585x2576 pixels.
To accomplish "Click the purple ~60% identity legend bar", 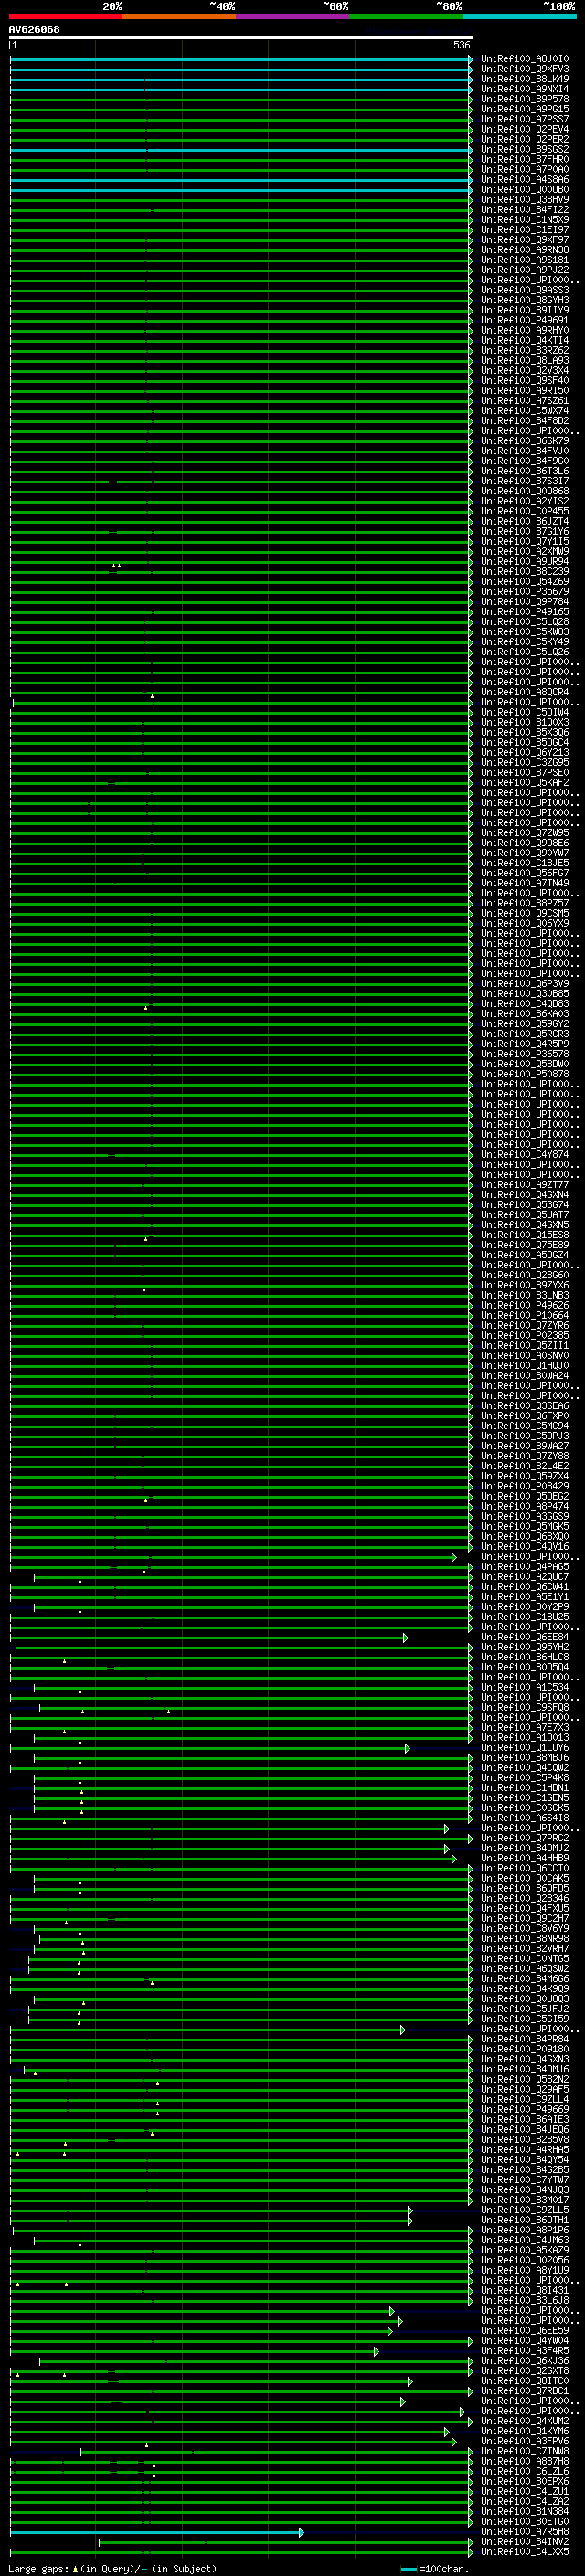I will pyautogui.click(x=292, y=16).
